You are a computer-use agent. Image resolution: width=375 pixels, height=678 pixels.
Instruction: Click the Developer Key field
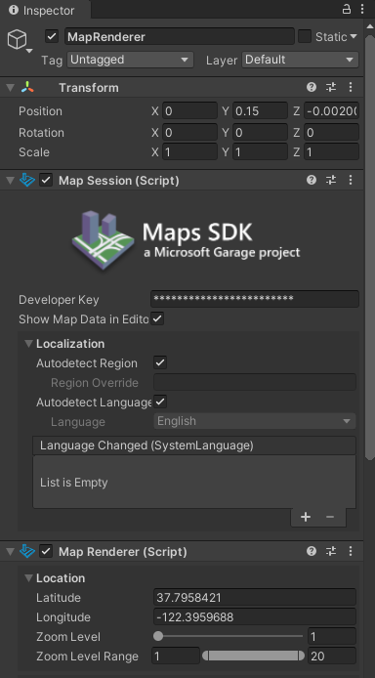click(x=255, y=299)
